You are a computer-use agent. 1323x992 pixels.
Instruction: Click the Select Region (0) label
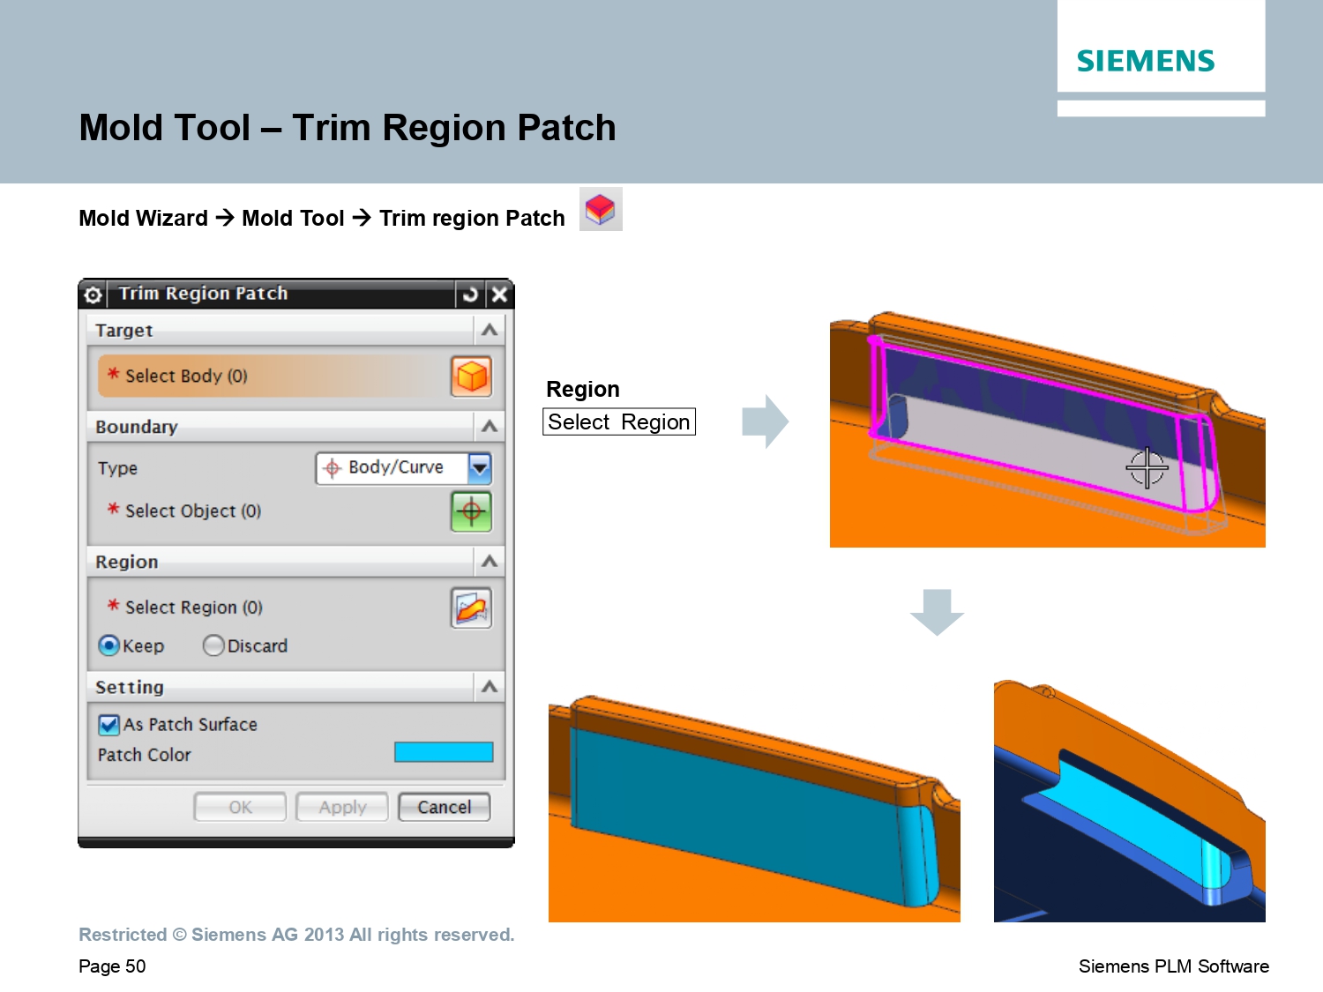tap(194, 608)
